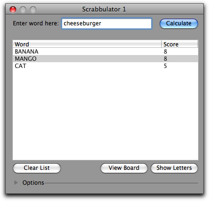
Task: Open the View Board window
Action: 124,168
